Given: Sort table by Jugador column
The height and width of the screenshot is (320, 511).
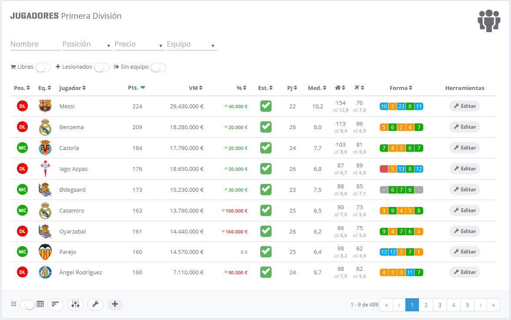Looking at the screenshot, I should (72, 88).
